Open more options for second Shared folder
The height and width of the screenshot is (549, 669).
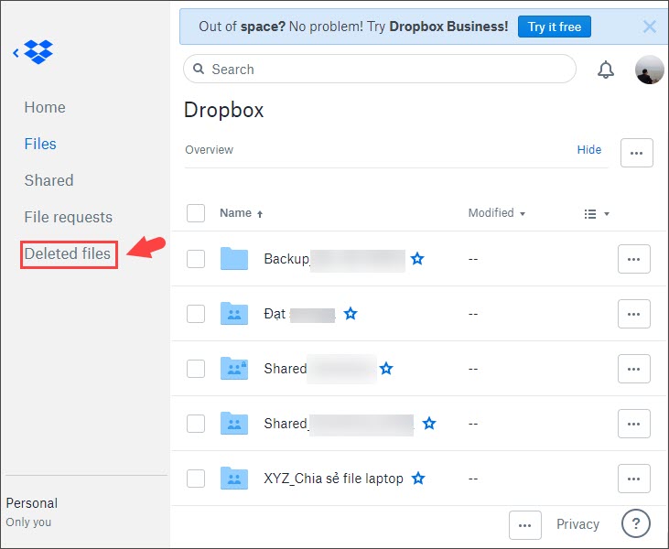point(634,424)
